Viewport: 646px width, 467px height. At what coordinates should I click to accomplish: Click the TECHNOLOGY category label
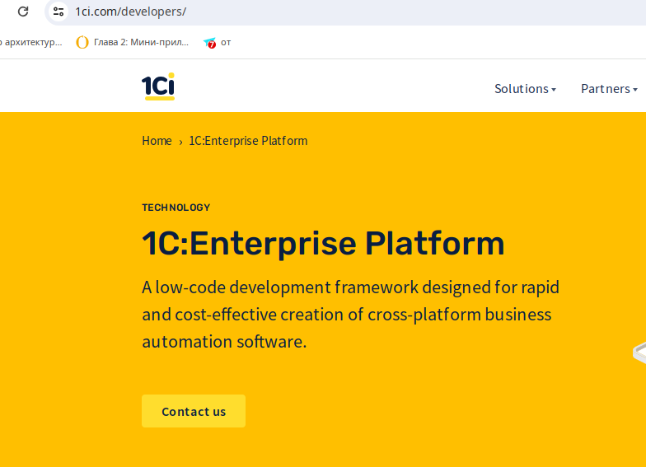click(x=176, y=208)
